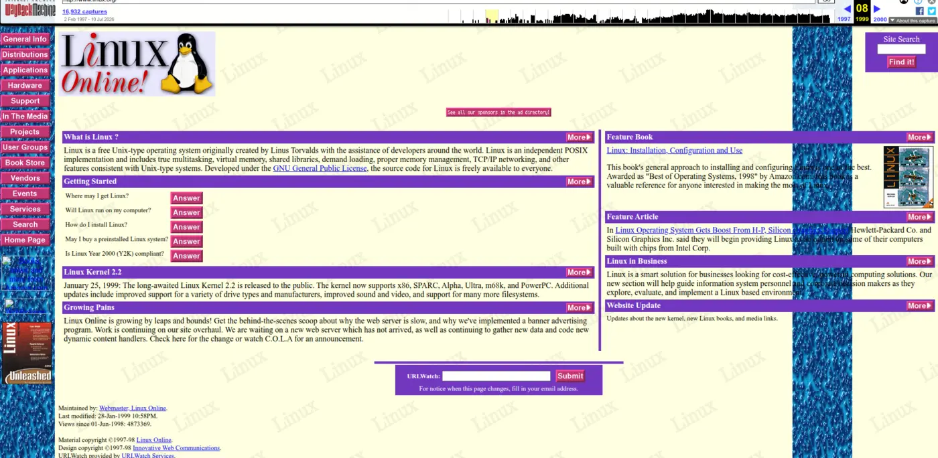The width and height of the screenshot is (938, 458).
Task: See all sponsors in ad directory
Action: tap(498, 112)
